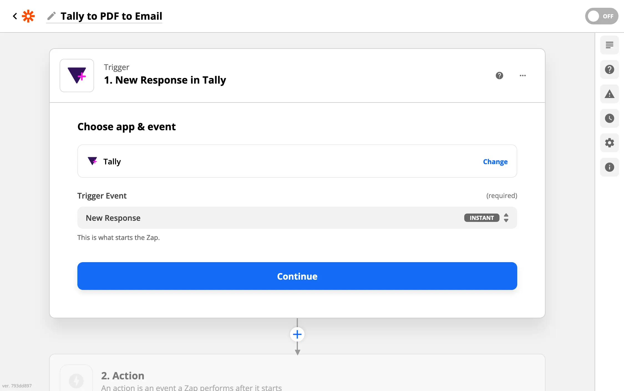
Task: Open details info circle icon
Action: click(609, 167)
